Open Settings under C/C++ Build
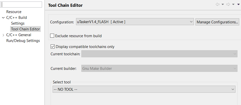This screenshot has width=241, height=105. click(x=18, y=23)
